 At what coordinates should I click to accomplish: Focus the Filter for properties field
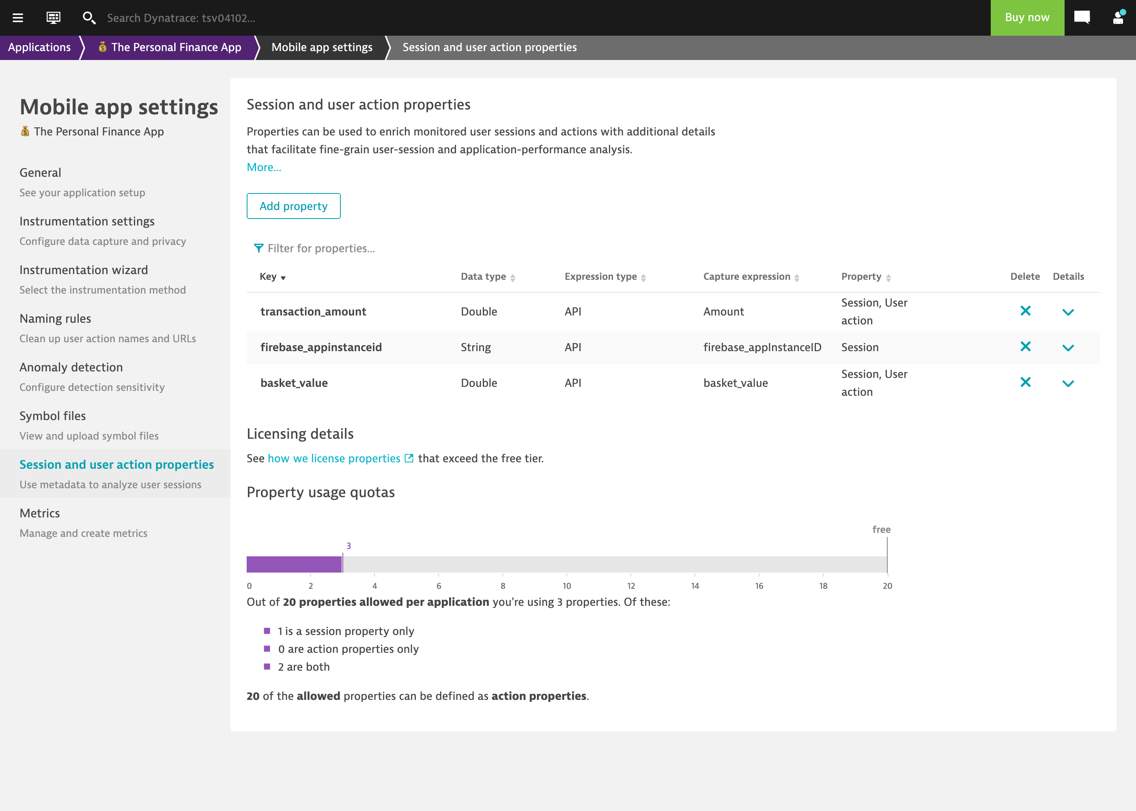(x=321, y=248)
